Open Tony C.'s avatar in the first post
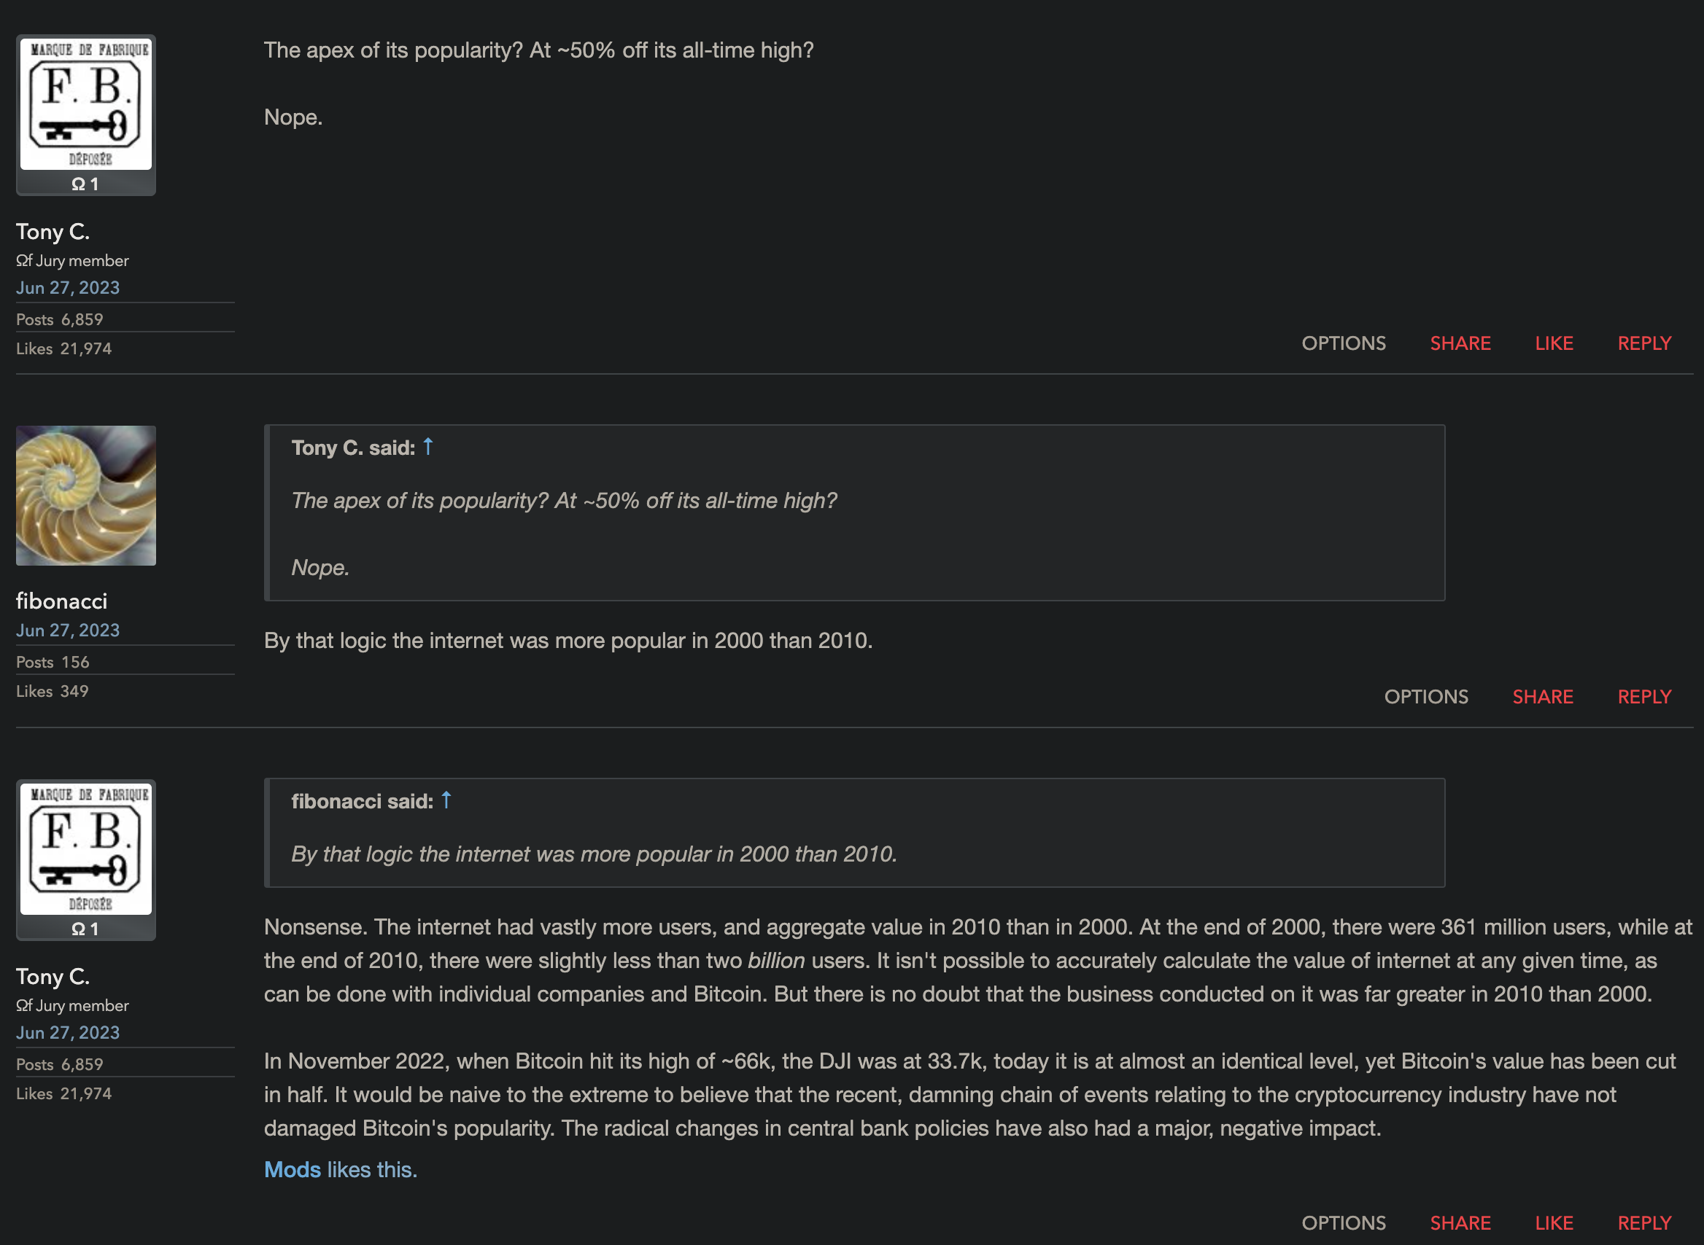 tap(86, 104)
